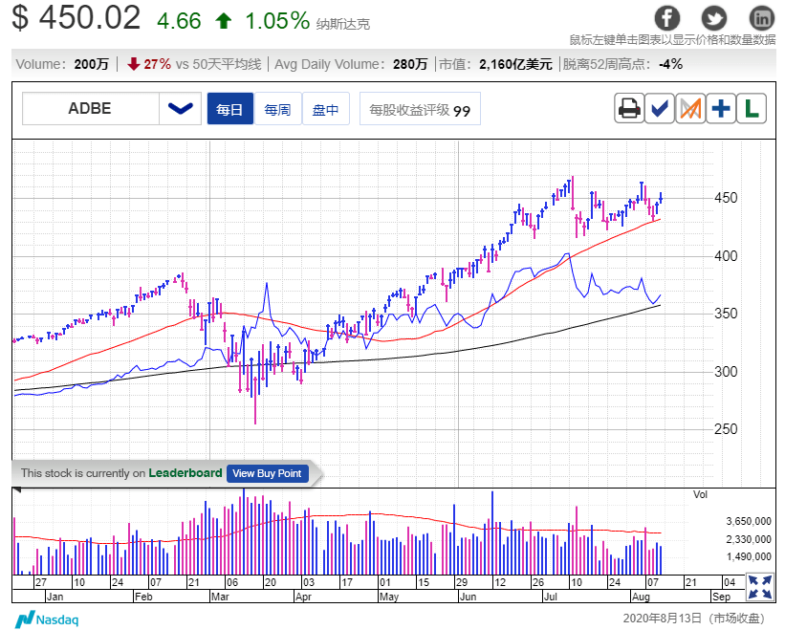Share chart on Twitter
This screenshot has height=630, width=785.
pyautogui.click(x=714, y=18)
